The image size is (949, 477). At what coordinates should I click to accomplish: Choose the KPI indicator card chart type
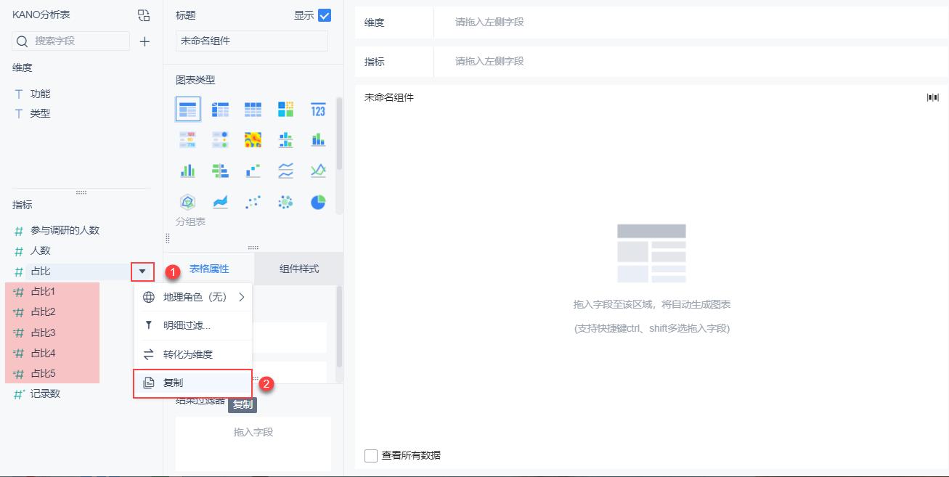click(318, 109)
